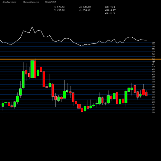This screenshot has width=161, height=161.
Task: Click the 471 price axis label
Action: (x=153, y=67)
